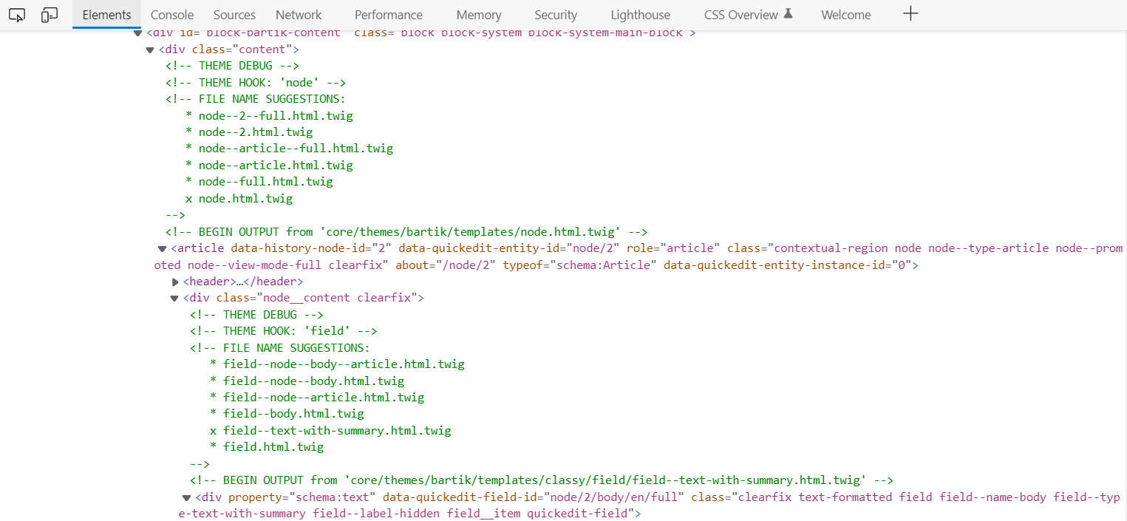
Task: Collapse the block-bartik-content div
Action: (137, 32)
